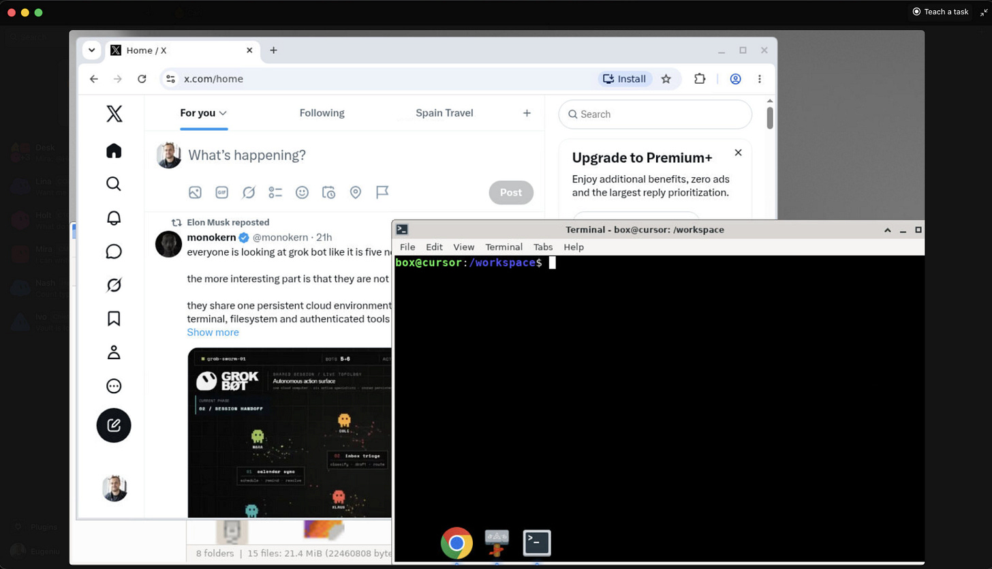The width and height of the screenshot is (992, 569).
Task: Reload the x.com page
Action: click(x=142, y=79)
